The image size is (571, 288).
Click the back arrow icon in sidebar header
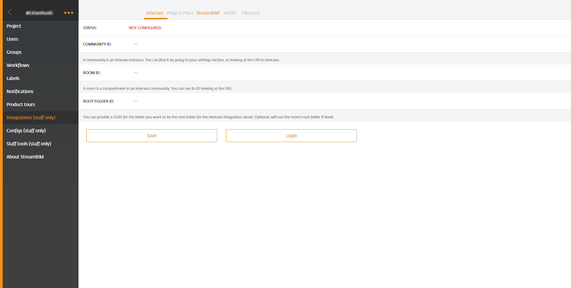[10, 12]
